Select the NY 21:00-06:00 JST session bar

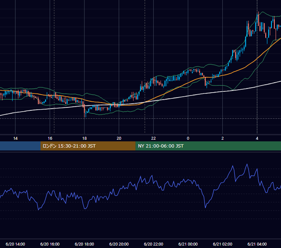click(x=208, y=146)
